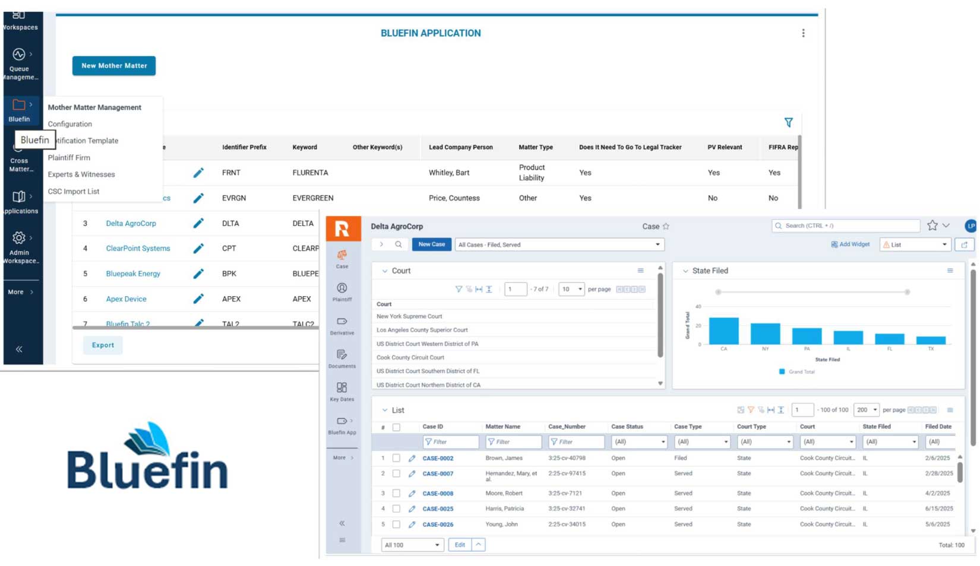The image size is (980, 566).
Task: Tick the checkbox for CASE-0008
Action: click(396, 494)
